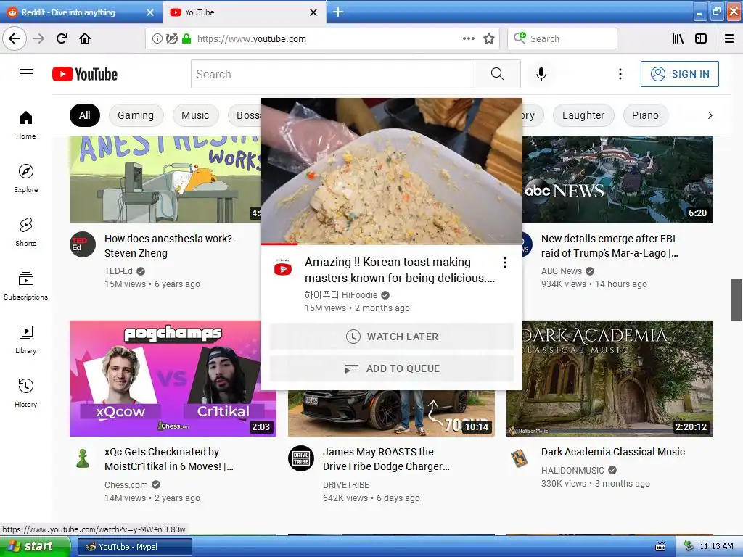Viewport: 743px width, 557px height.
Task: Open page actions three-dot menu
Action: (469, 39)
